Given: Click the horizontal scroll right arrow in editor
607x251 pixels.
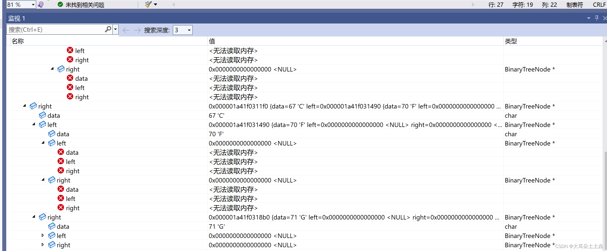Looking at the screenshot, I should [x=473, y=4].
